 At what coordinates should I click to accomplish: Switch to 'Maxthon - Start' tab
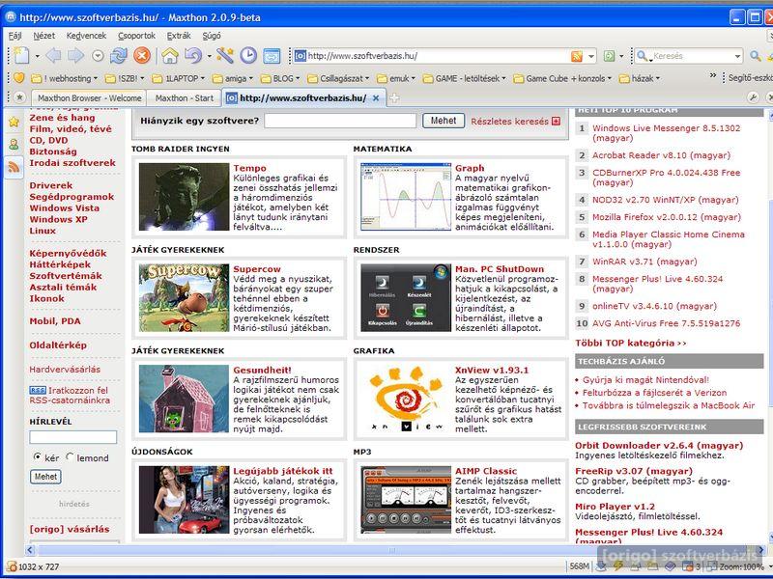click(x=185, y=98)
